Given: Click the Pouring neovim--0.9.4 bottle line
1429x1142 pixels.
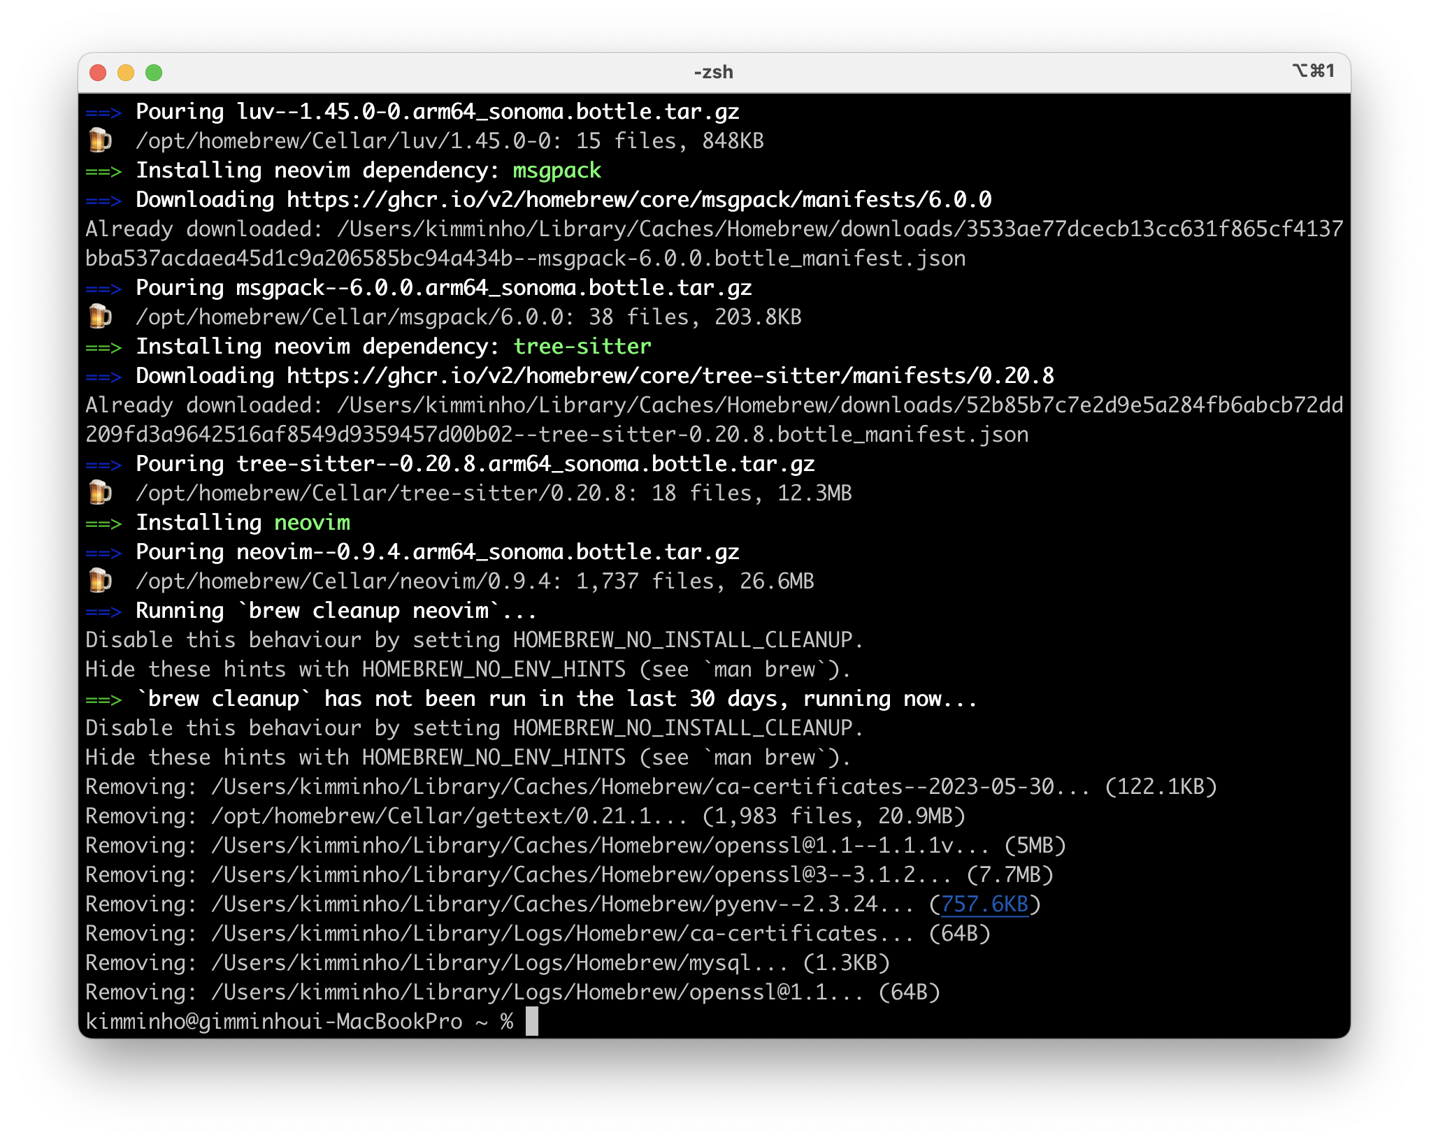Looking at the screenshot, I should [412, 552].
